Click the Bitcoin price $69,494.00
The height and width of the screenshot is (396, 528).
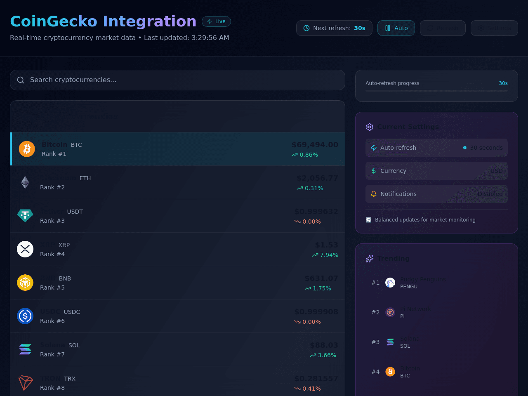[315, 145]
